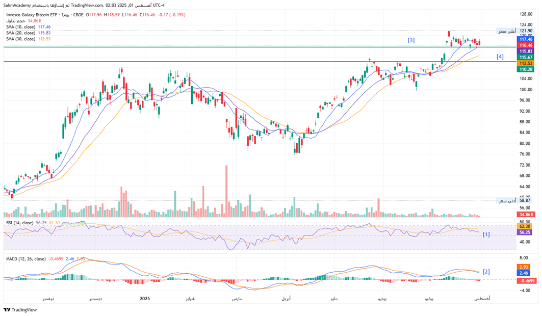
Task: Click the 121.90 highest price label
Action: click(525, 31)
